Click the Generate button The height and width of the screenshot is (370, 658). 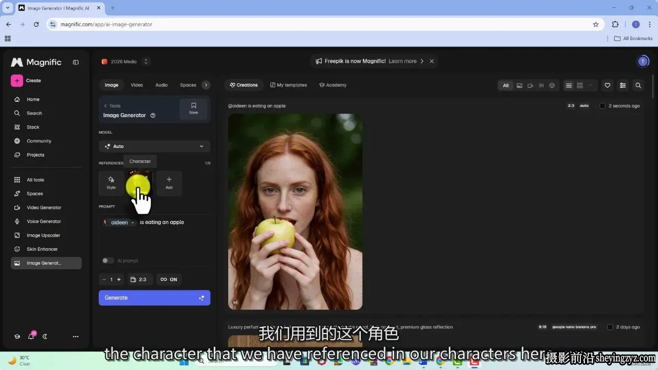tap(154, 298)
